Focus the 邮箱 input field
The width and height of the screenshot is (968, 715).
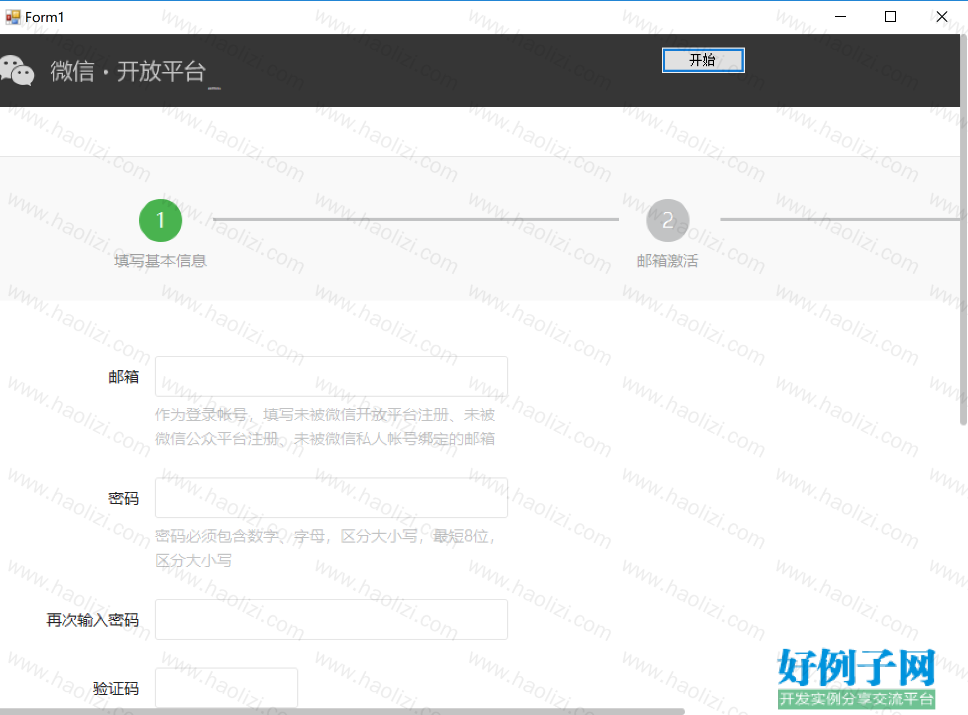coord(332,376)
